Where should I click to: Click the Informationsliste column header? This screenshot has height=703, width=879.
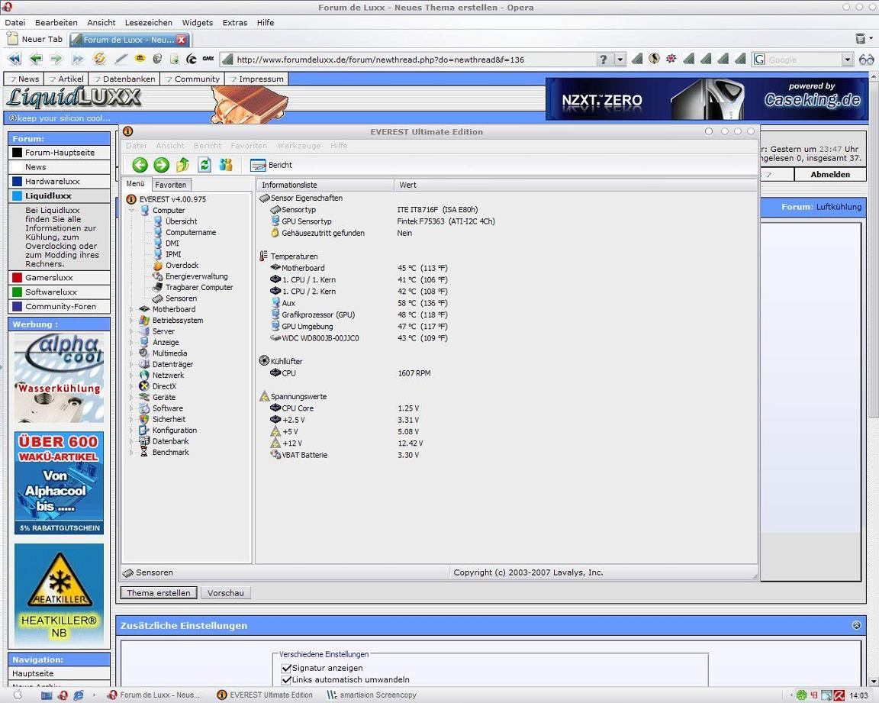click(x=324, y=185)
